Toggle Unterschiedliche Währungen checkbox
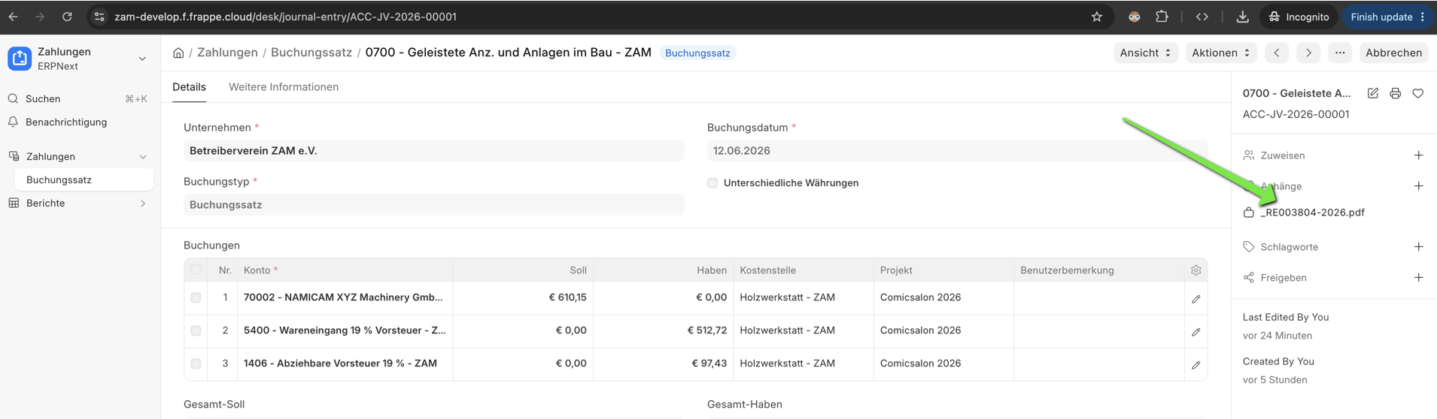The height and width of the screenshot is (419, 1437). [x=712, y=182]
